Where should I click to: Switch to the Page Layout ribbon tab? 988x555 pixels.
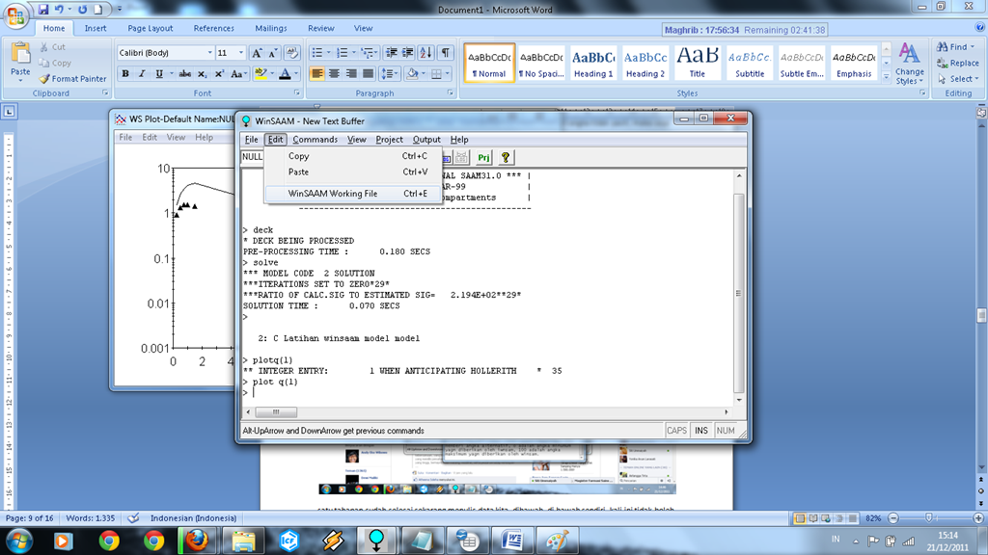tap(150, 28)
